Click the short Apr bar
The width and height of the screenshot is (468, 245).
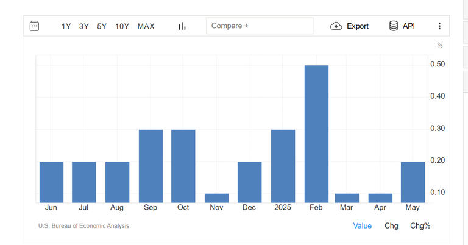click(380, 198)
